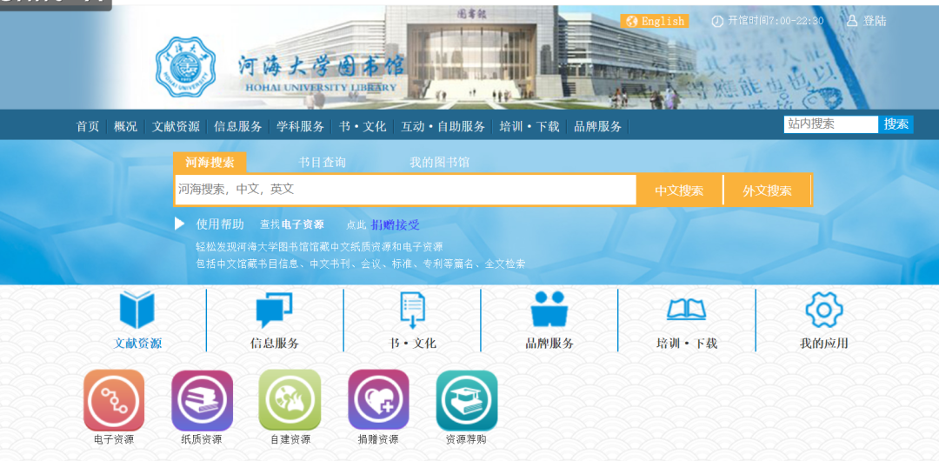The width and height of the screenshot is (939, 461).
Task: Open the 文献资源 navigation menu
Action: pos(176,126)
